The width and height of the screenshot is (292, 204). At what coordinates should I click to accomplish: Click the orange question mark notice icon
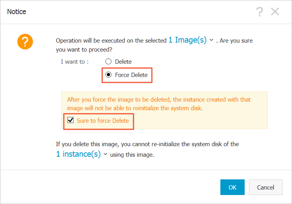[25, 41]
